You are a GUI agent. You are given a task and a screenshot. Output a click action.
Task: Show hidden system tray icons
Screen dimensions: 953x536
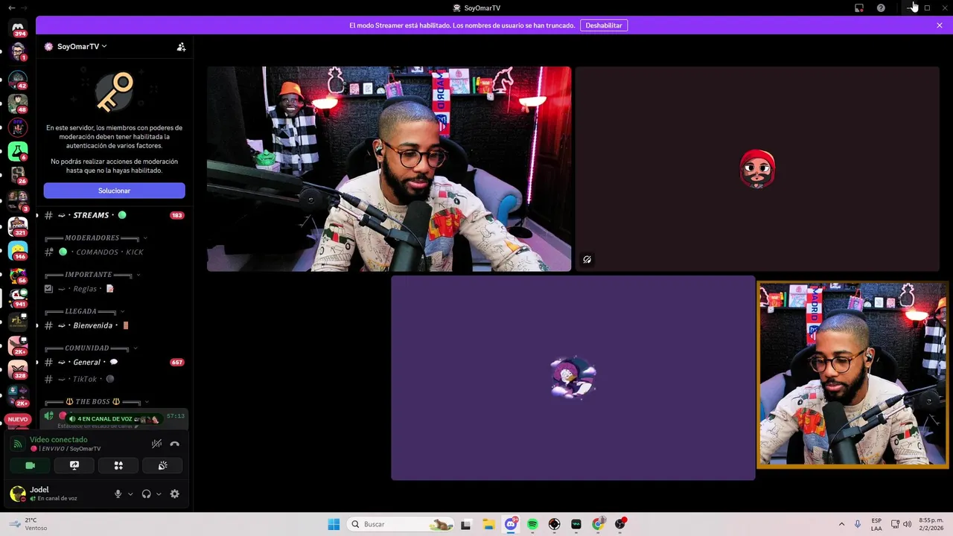841,524
